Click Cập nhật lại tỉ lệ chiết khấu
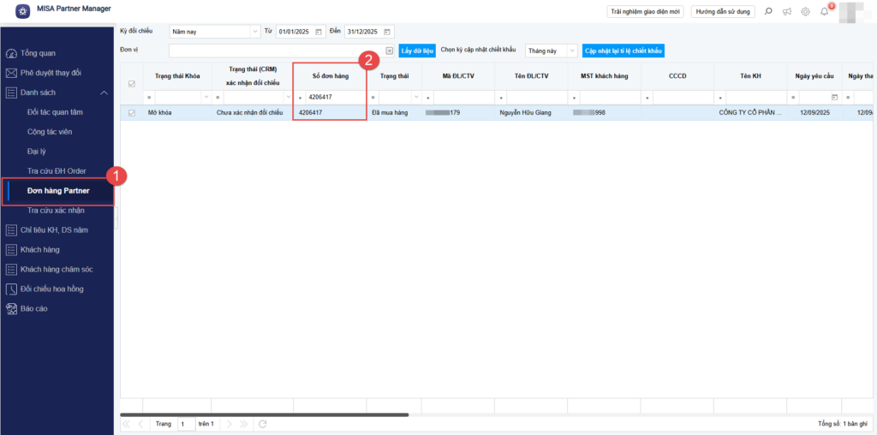Viewport: 877px width, 435px height. [623, 51]
